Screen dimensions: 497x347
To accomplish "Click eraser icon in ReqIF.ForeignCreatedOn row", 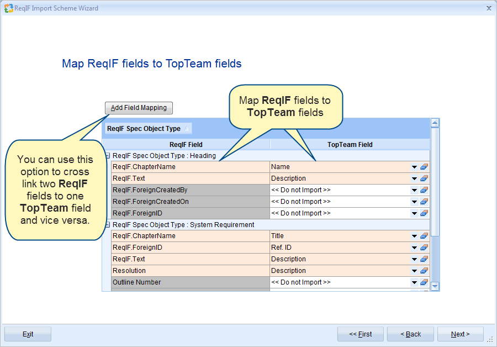I will tap(424, 202).
